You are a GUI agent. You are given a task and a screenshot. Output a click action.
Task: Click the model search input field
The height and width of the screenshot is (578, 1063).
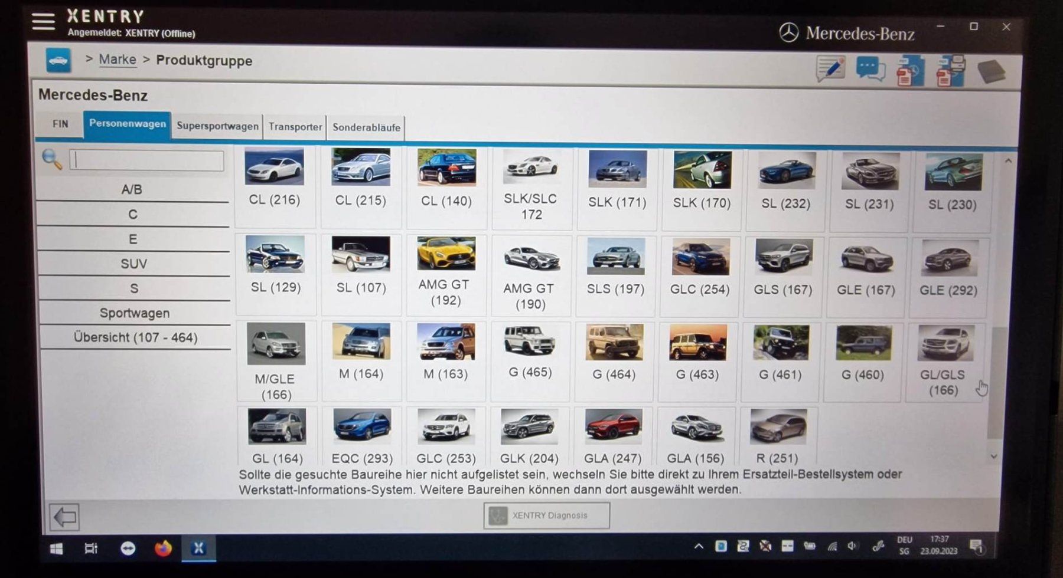pyautogui.click(x=147, y=160)
